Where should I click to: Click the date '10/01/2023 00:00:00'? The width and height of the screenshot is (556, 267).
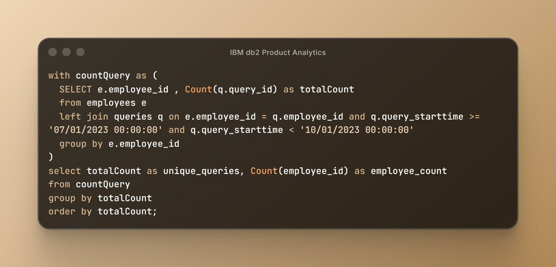pos(357,130)
